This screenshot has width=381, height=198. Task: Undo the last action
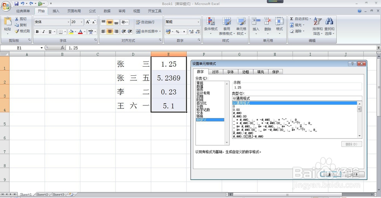pyautogui.click(x=22, y=4)
